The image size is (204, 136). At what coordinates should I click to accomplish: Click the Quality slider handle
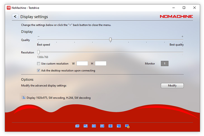(x=110, y=40)
